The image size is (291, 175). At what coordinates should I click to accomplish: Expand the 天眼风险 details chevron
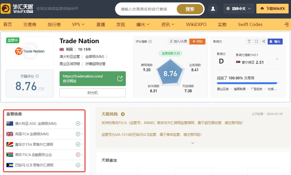(x=193, y=143)
